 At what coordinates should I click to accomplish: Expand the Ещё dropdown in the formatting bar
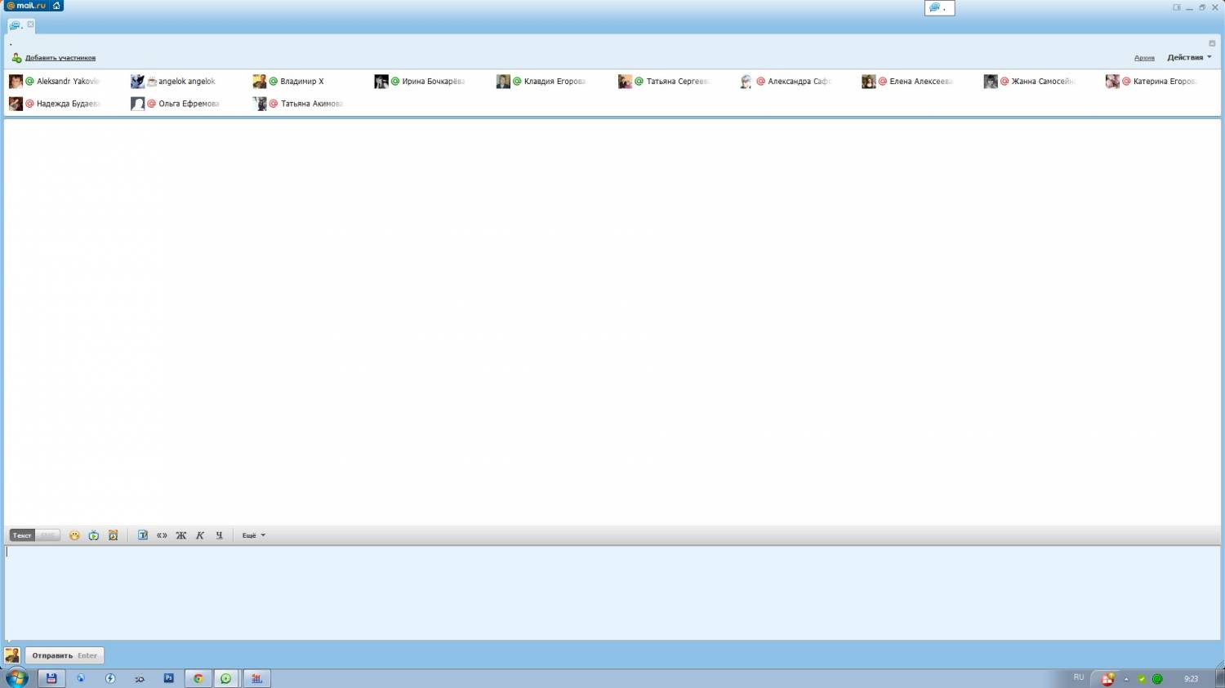click(x=253, y=535)
